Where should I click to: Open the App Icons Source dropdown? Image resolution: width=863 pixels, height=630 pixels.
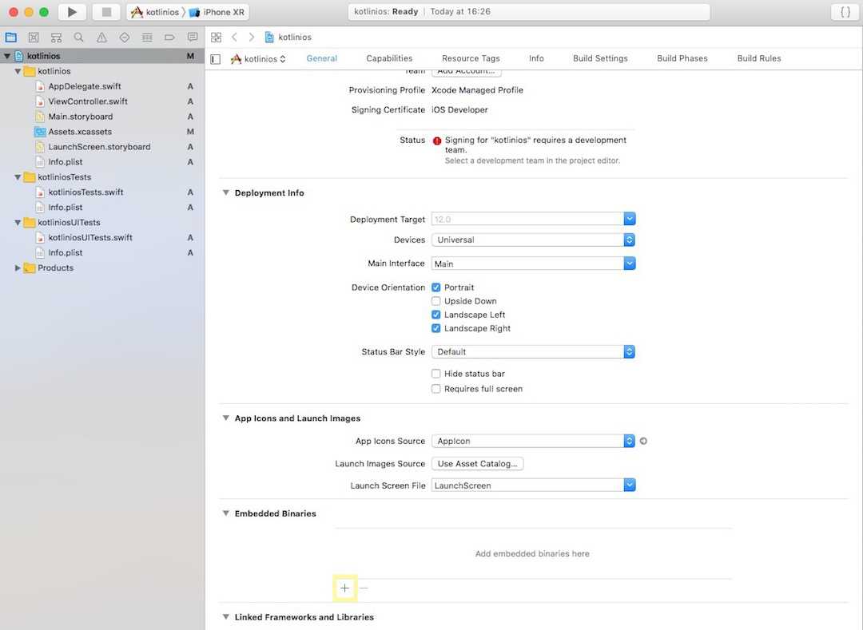click(533, 441)
